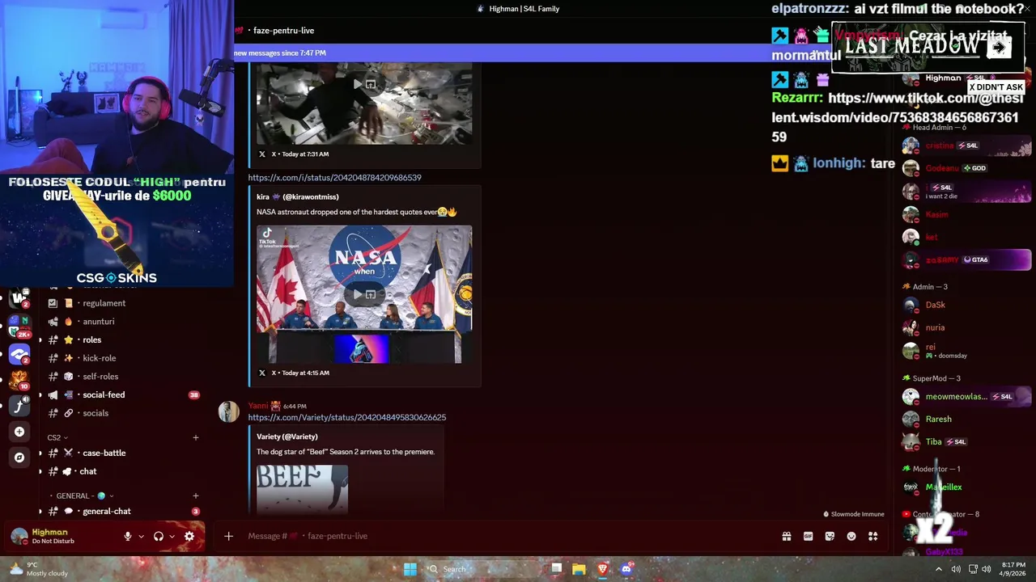The width and height of the screenshot is (1036, 582).
Task: Open Discover servers compass icon
Action: (19, 458)
